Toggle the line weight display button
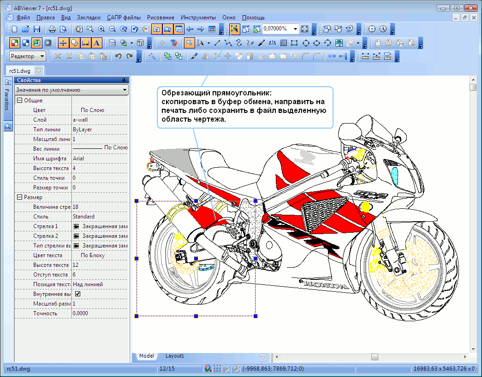This screenshot has height=377, width=482. 63,43
